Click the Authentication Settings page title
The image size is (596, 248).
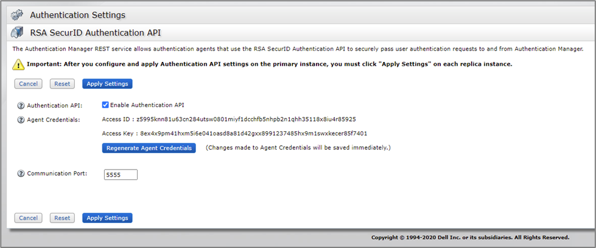(x=78, y=15)
